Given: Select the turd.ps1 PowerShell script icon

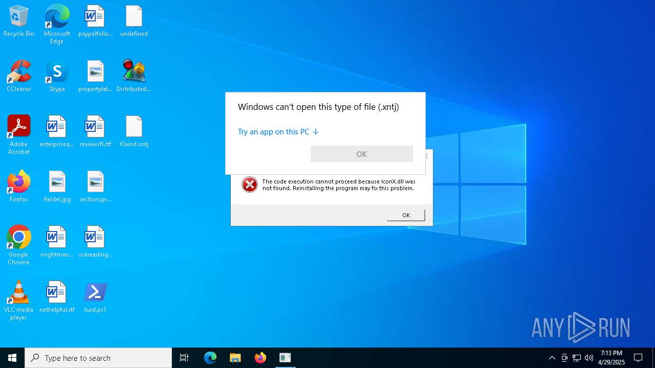Looking at the screenshot, I should (95, 297).
